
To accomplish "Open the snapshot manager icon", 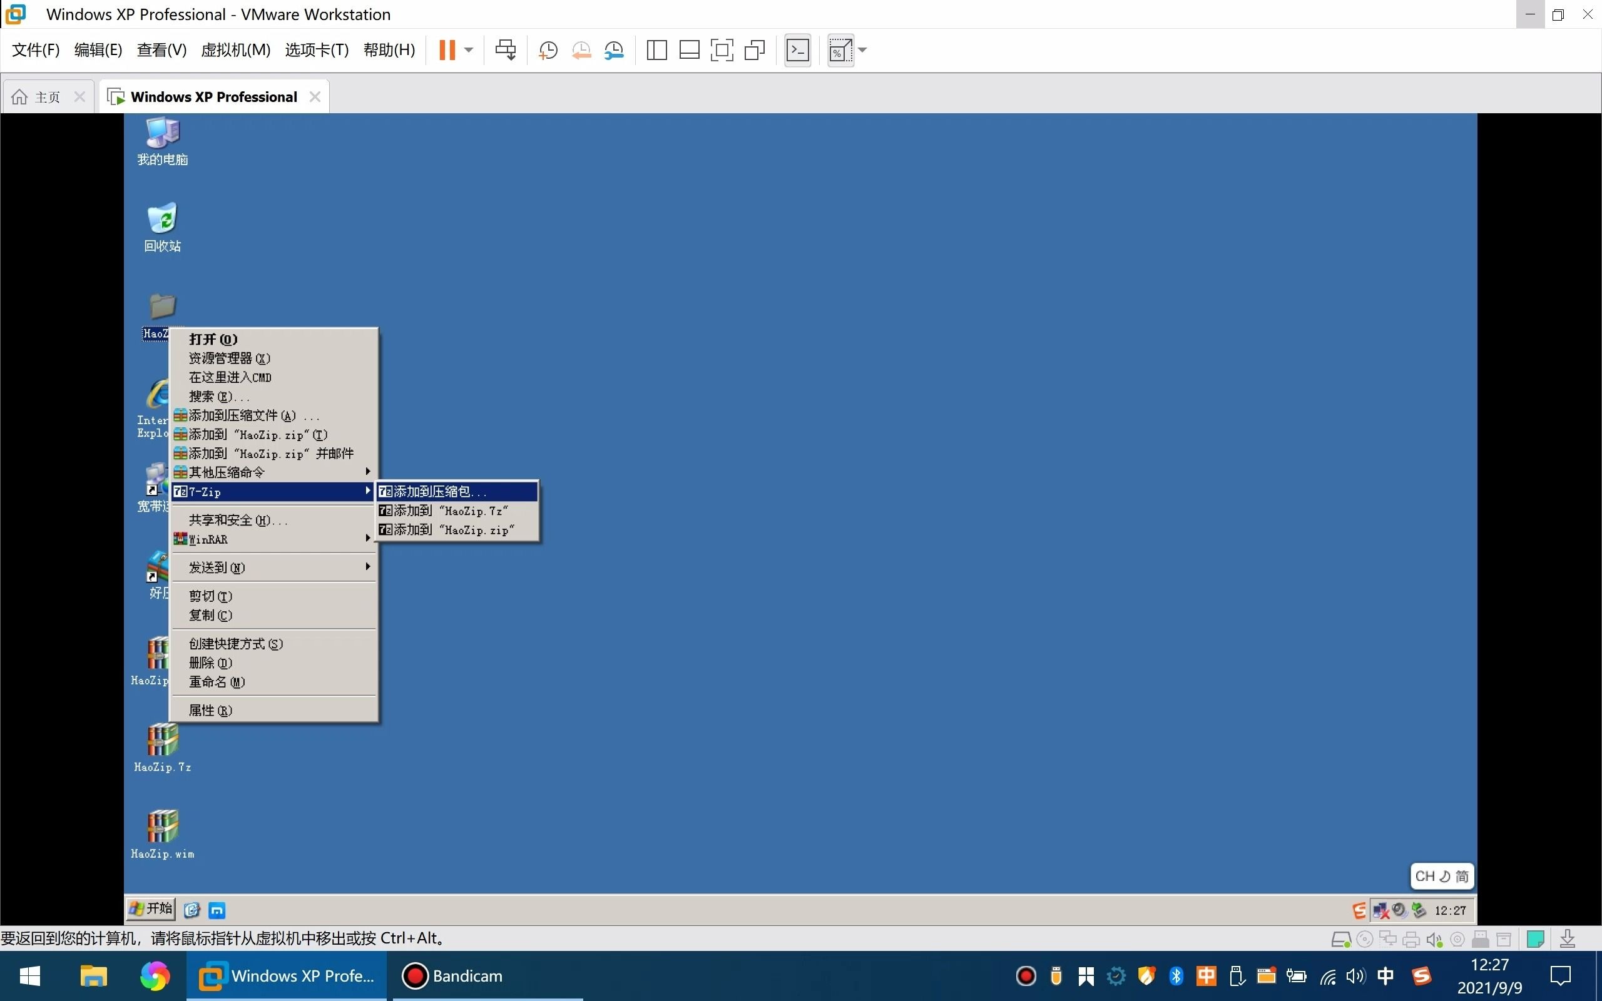I will click(x=614, y=50).
